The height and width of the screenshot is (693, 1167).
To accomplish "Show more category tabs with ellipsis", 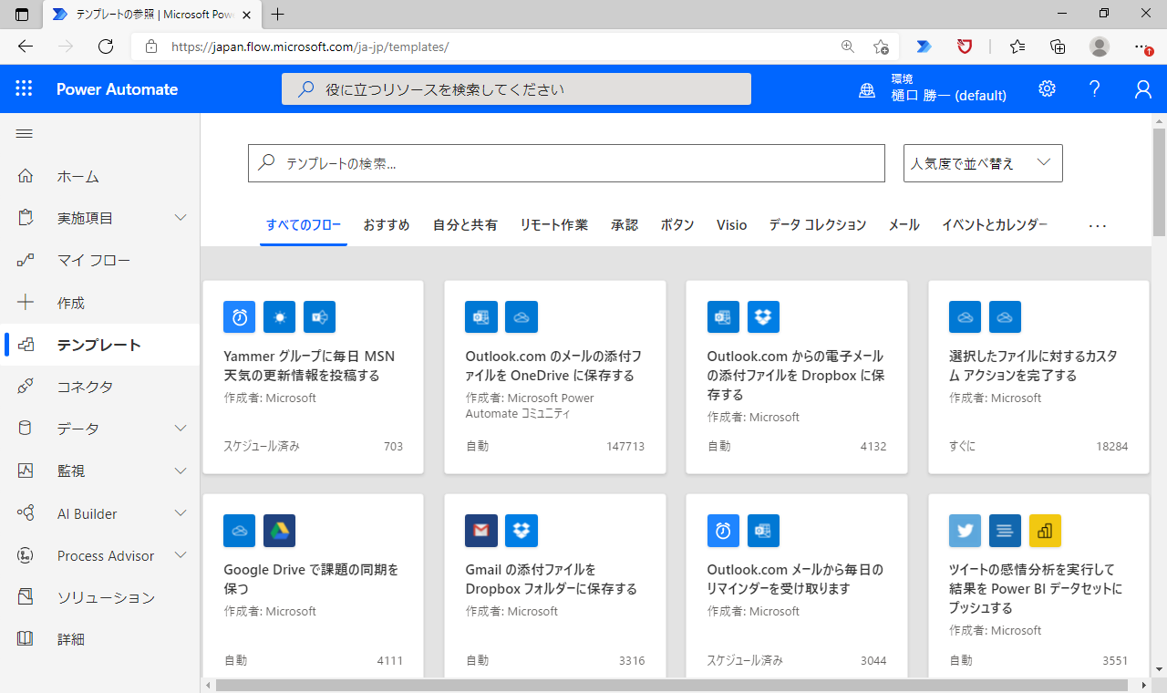I will coord(1097,225).
